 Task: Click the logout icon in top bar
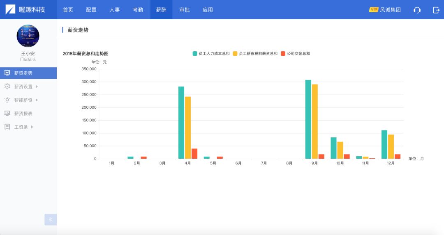pos(436,10)
